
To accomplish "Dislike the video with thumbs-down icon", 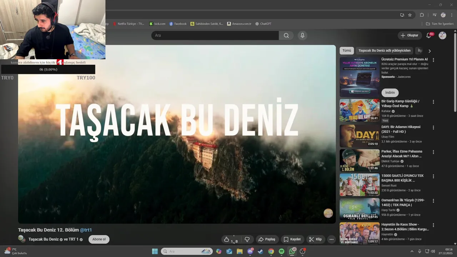I will tap(247, 240).
